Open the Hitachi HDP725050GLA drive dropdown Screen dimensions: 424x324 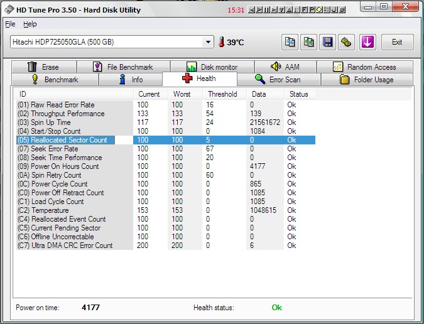tap(209, 42)
